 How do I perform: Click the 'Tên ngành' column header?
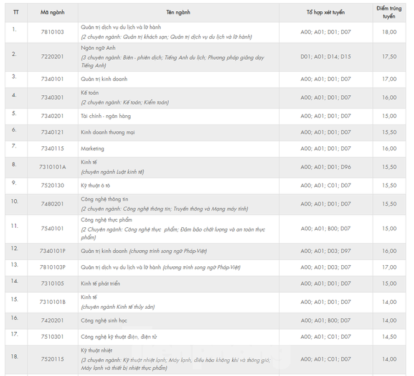(x=178, y=12)
